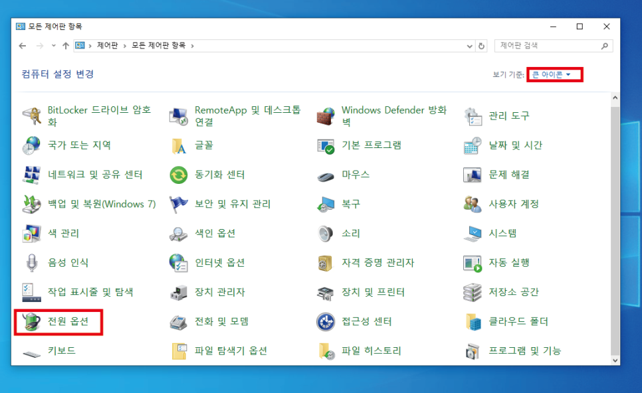This screenshot has width=642, height=393.
Task: Click the Forward arrow button
Action: (x=40, y=46)
